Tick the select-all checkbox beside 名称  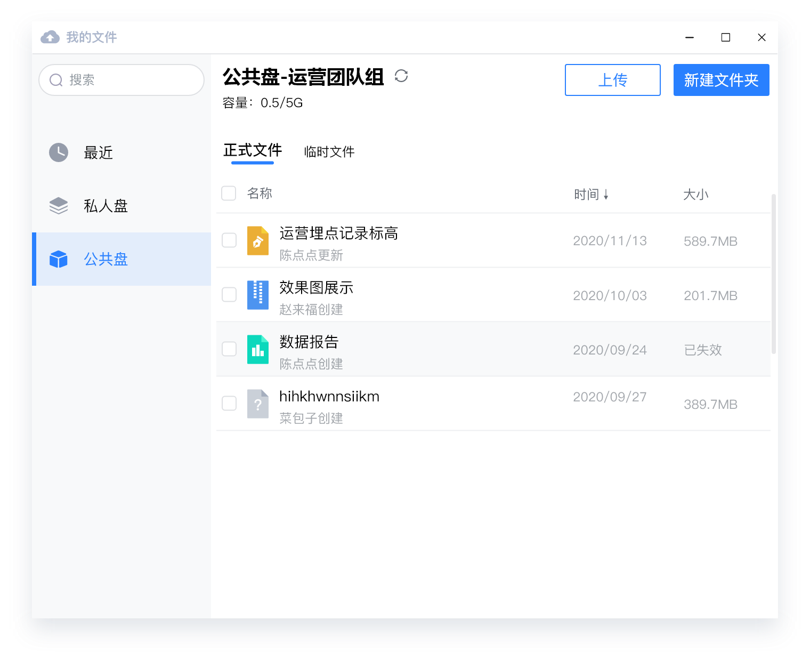pos(229,193)
